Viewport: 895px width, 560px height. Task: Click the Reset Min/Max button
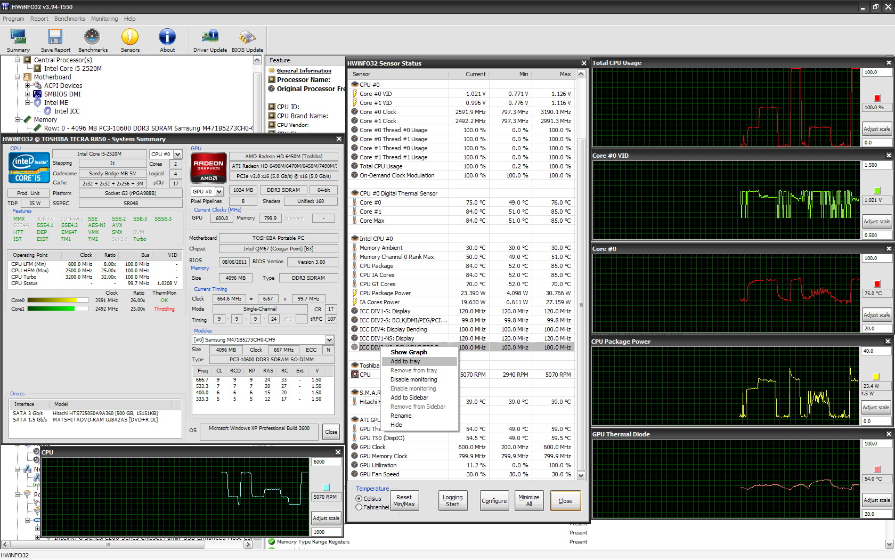[404, 501]
